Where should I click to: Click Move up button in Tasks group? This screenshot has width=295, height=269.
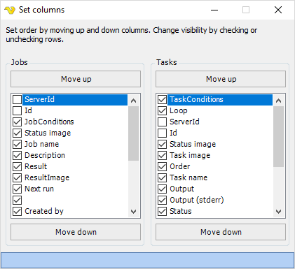point(221,79)
